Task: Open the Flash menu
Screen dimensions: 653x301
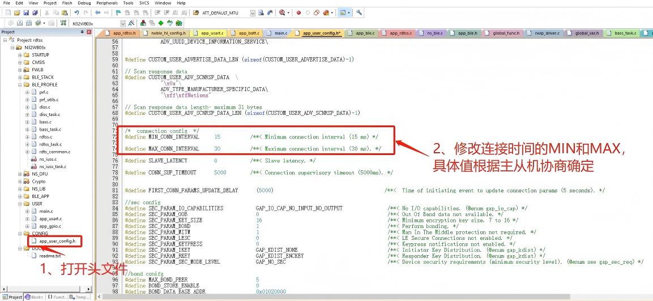Action: tap(67, 3)
